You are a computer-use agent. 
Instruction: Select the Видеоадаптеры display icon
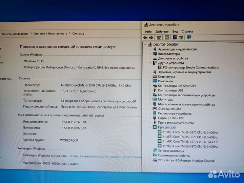coord(155,54)
